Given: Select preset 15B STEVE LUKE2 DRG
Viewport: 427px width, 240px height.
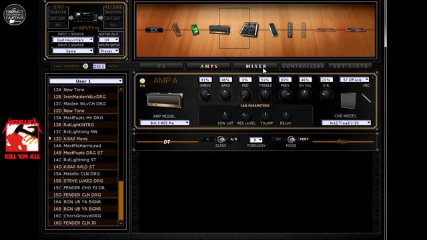Looking at the screenshot, I should pyautogui.click(x=83, y=181).
